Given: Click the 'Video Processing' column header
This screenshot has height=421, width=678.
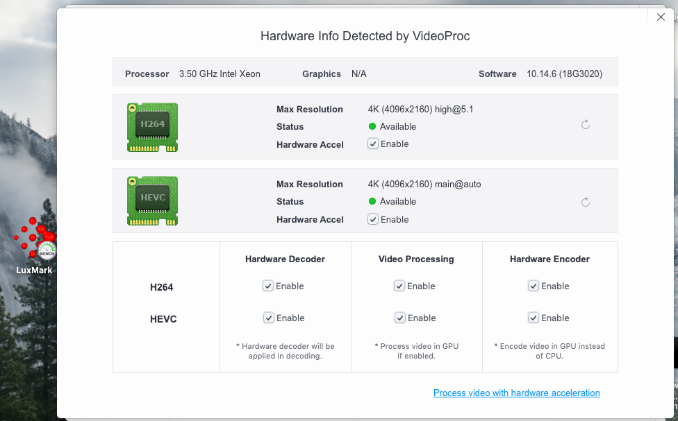Looking at the screenshot, I should [416, 259].
